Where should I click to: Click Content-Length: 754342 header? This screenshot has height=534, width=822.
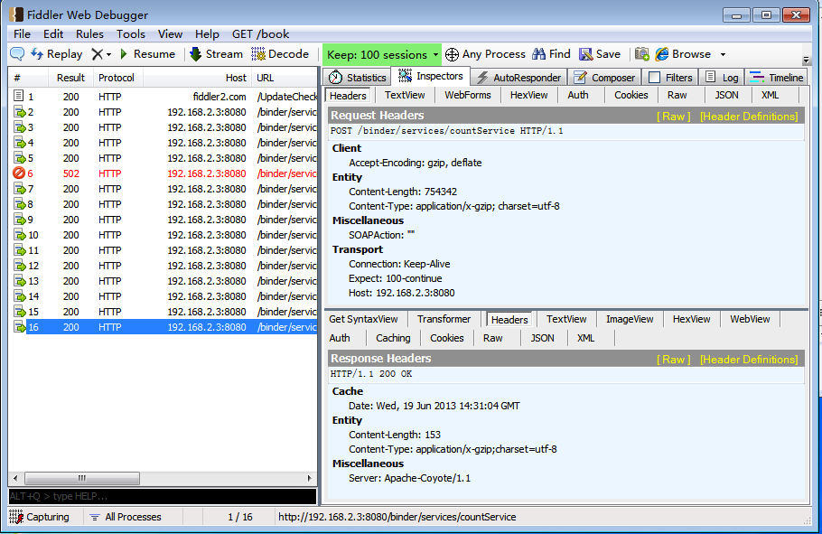tap(403, 192)
